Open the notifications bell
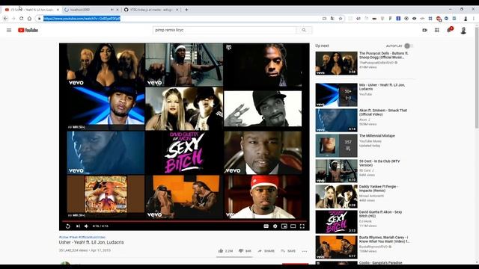This screenshot has width=479, height=269. tap(449, 30)
